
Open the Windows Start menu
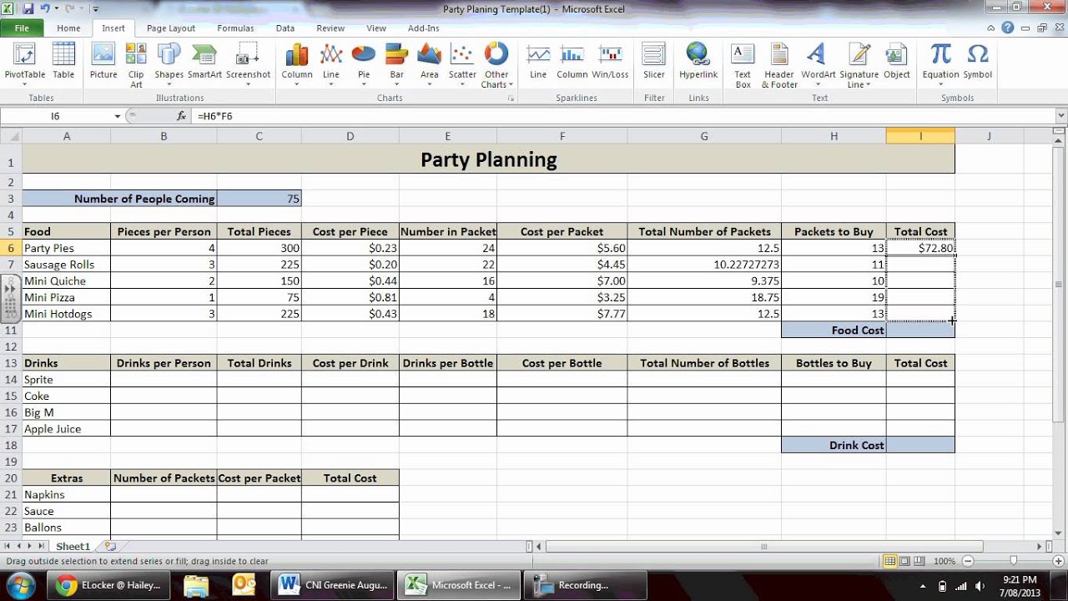coord(20,585)
